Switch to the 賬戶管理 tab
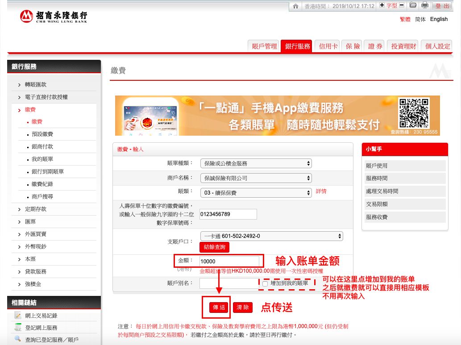 tap(264, 46)
